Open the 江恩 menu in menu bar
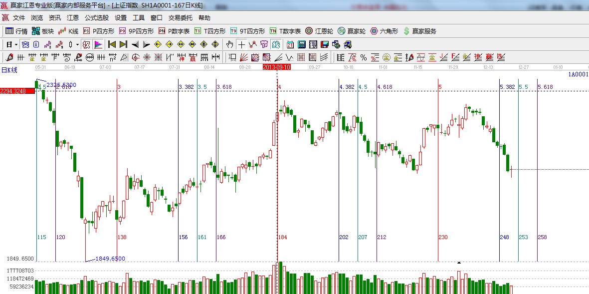589x294 pixels. [73, 17]
